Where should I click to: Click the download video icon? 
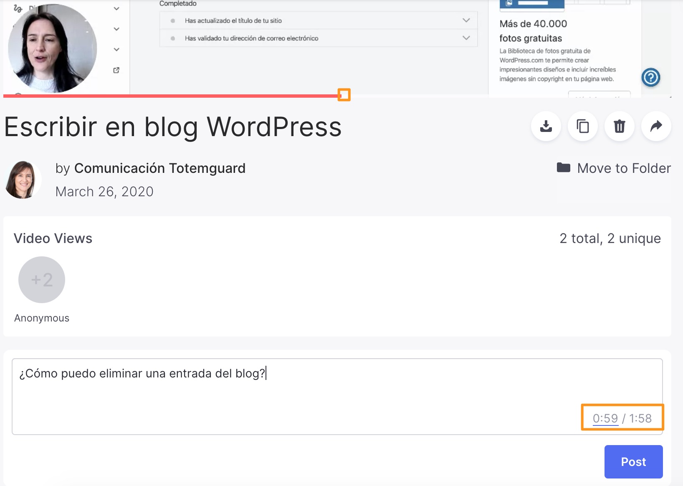546,126
